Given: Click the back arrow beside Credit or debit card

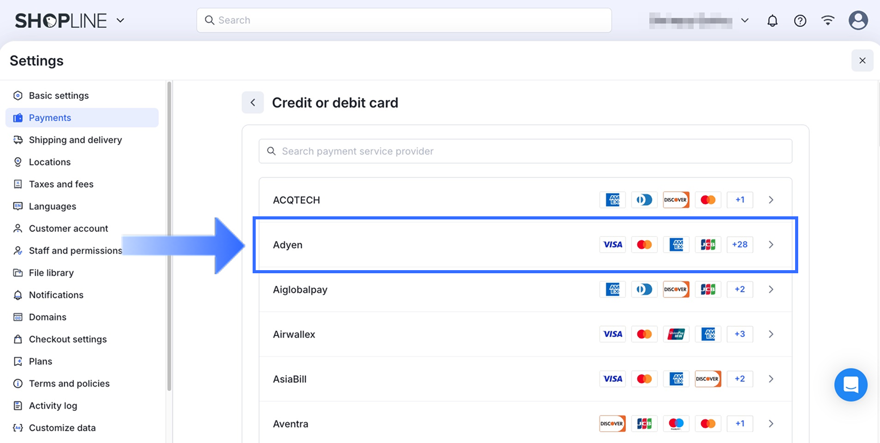Looking at the screenshot, I should [x=253, y=102].
